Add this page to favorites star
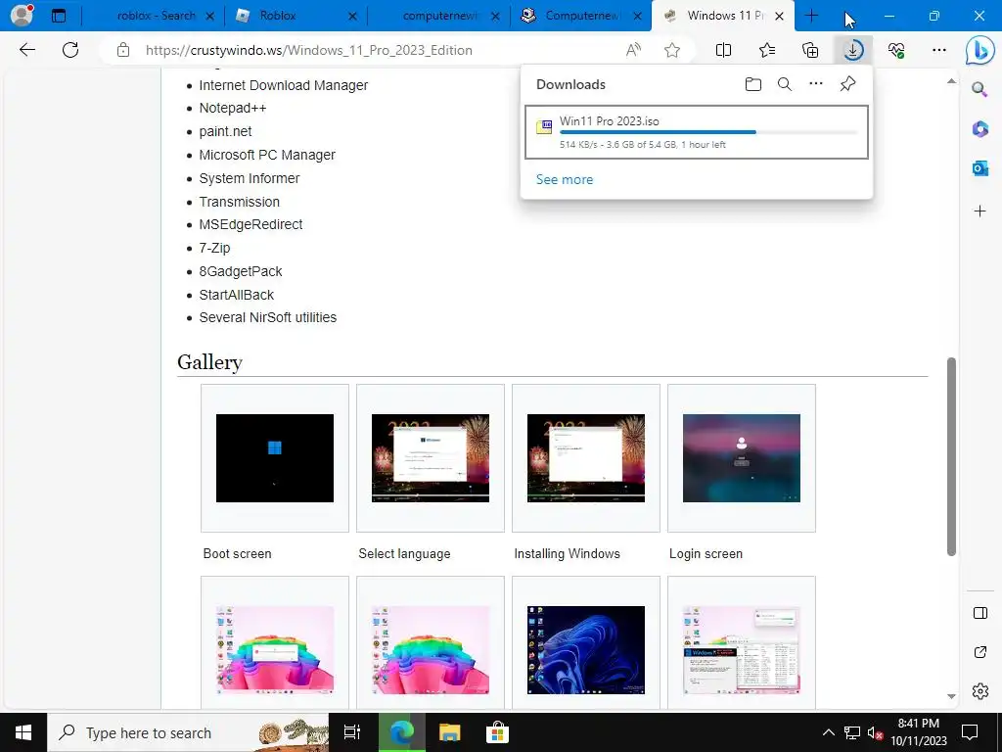Viewport: 1002px width, 752px height. click(671, 50)
